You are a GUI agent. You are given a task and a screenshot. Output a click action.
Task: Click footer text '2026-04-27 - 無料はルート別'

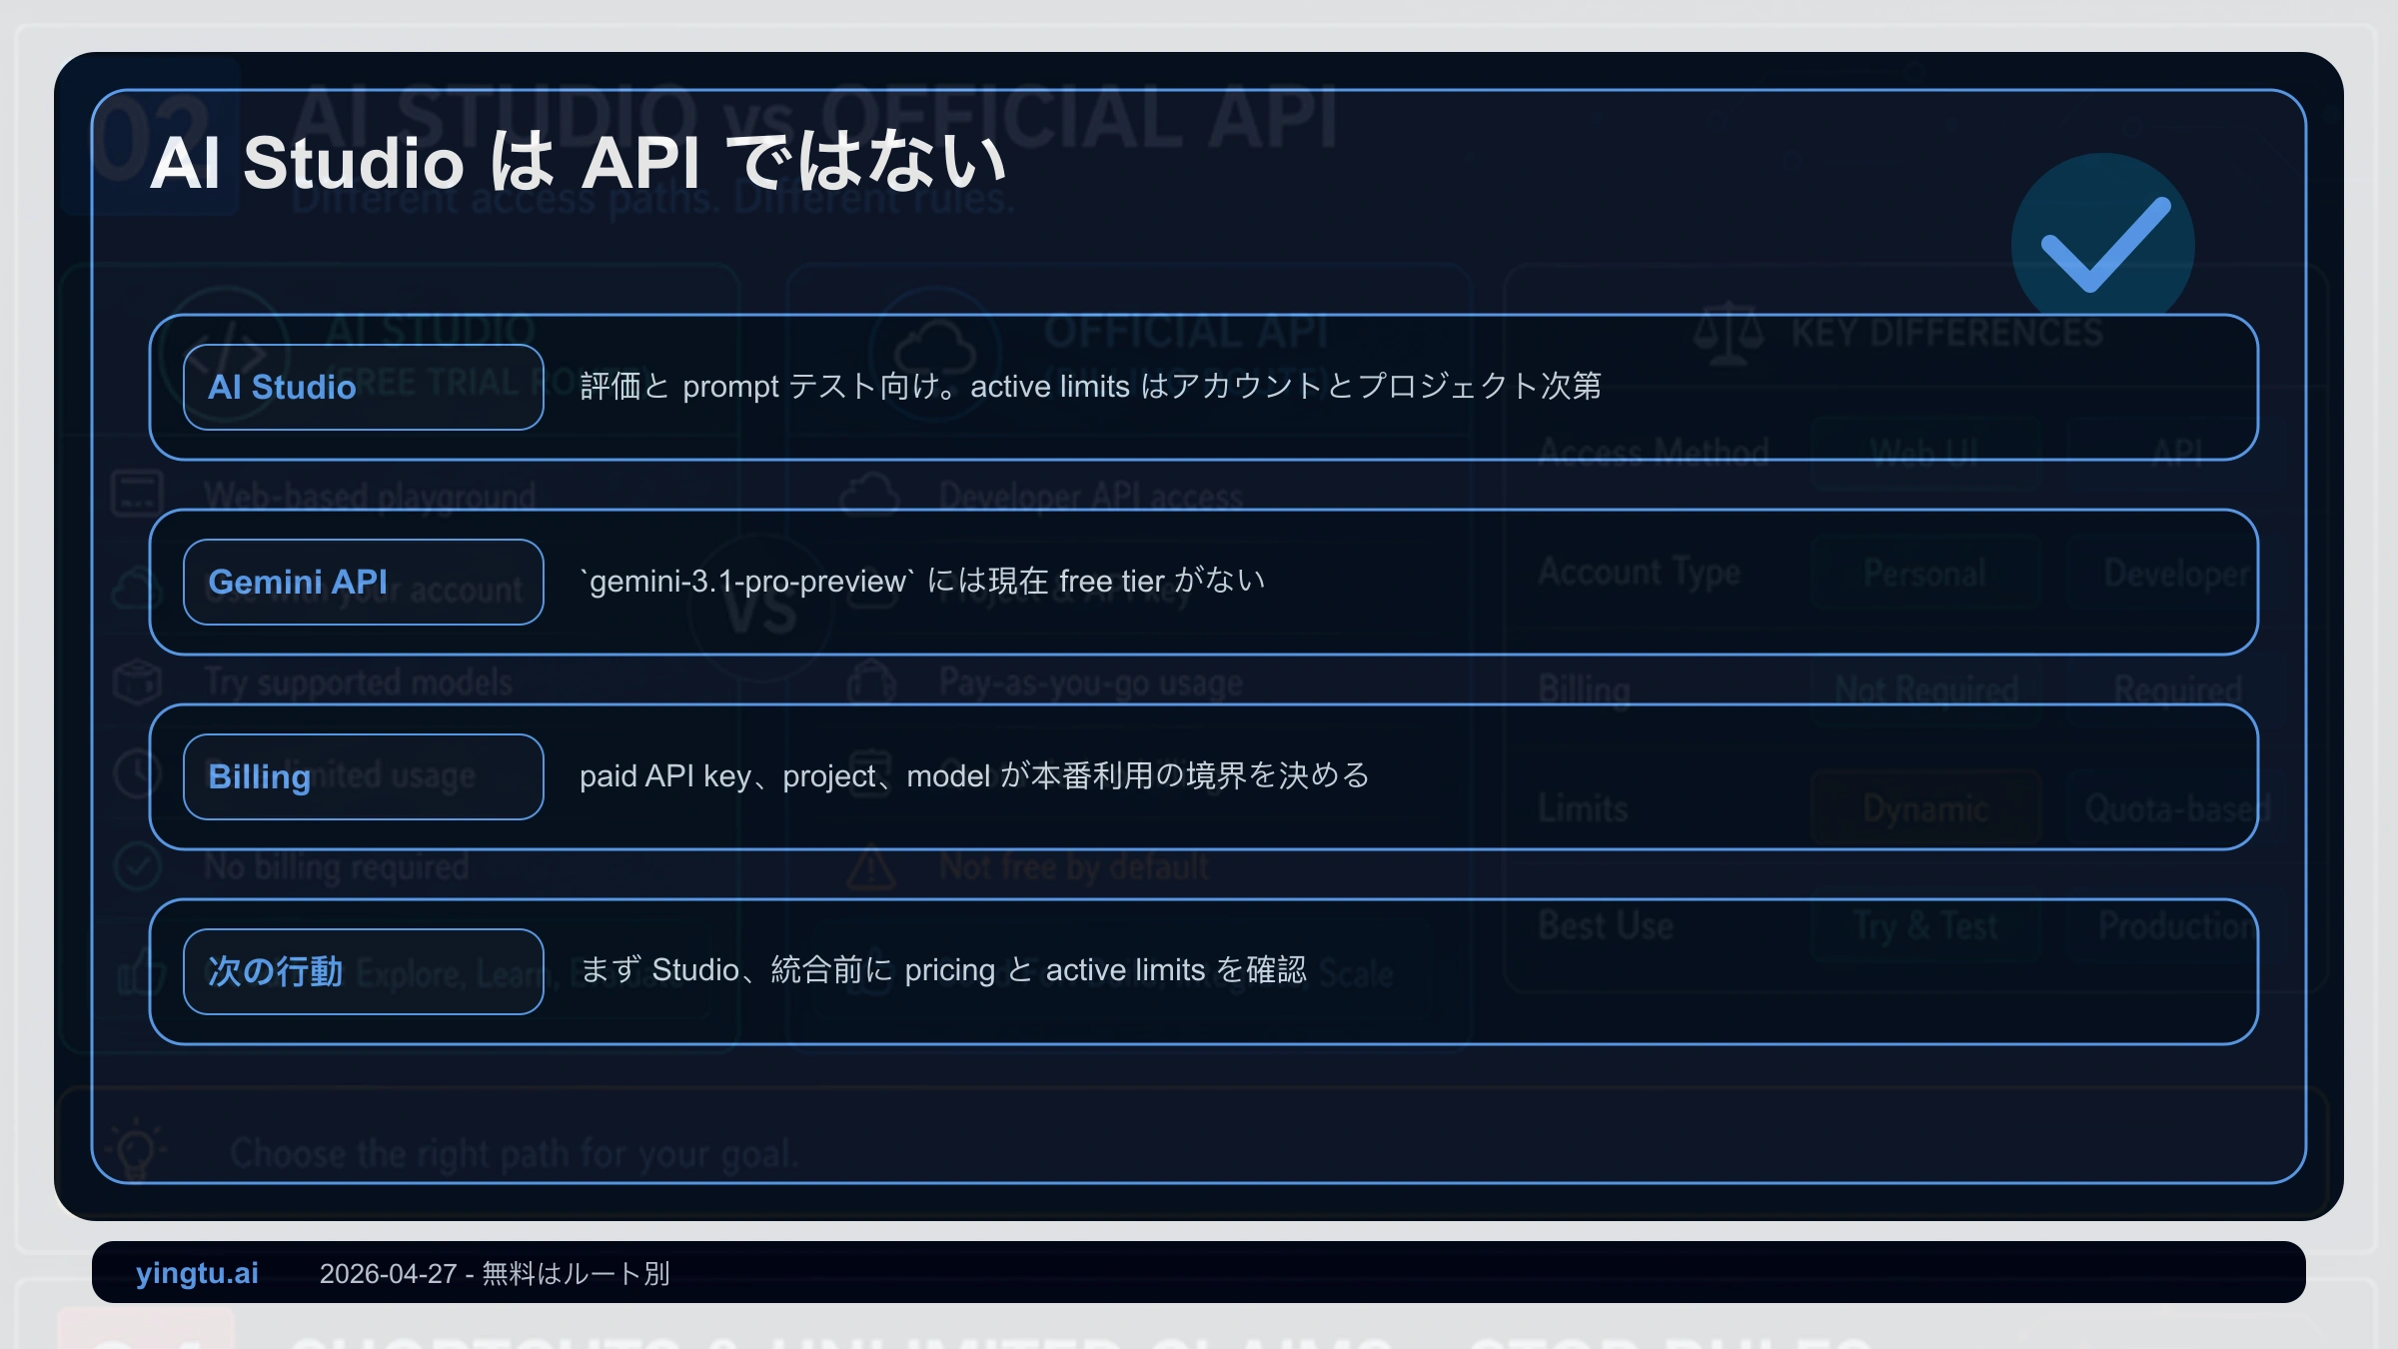point(495,1273)
